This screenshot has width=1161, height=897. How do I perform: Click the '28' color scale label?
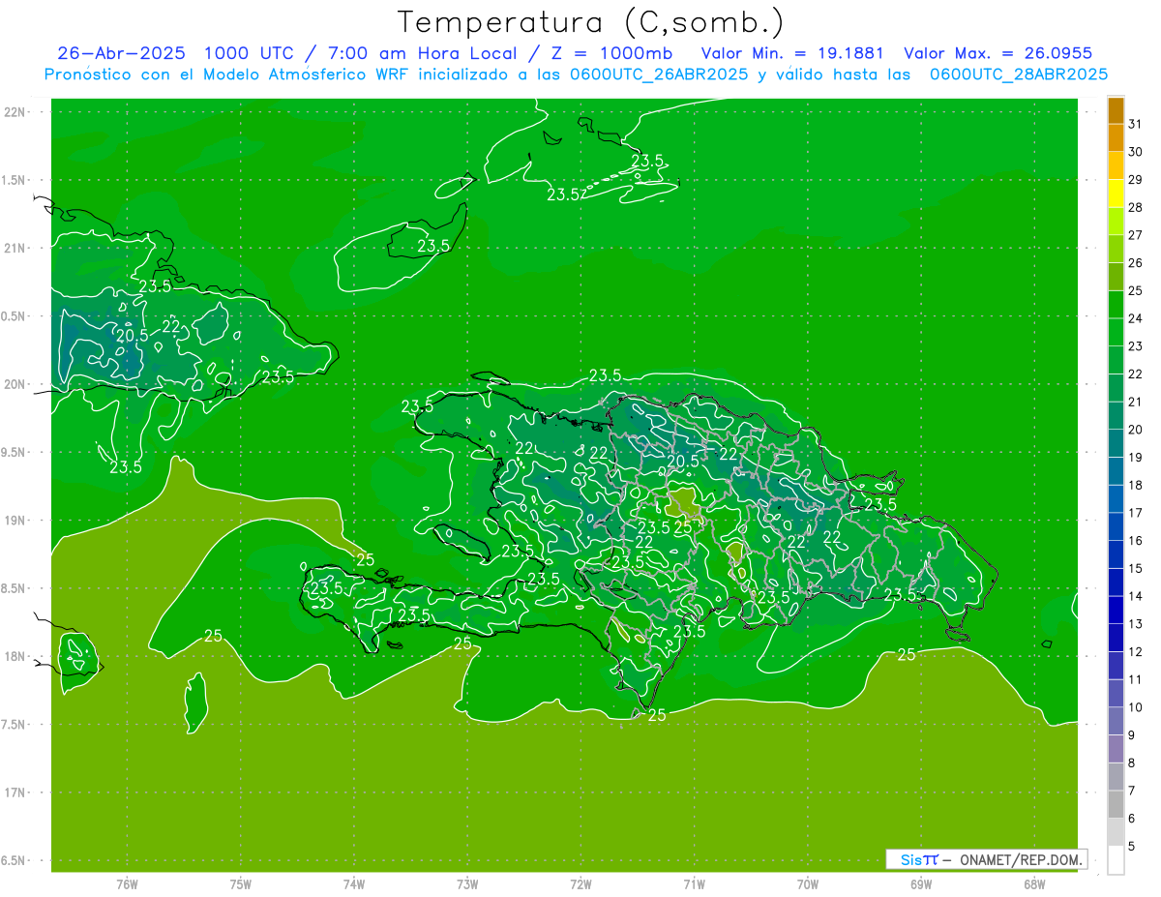tap(1136, 208)
